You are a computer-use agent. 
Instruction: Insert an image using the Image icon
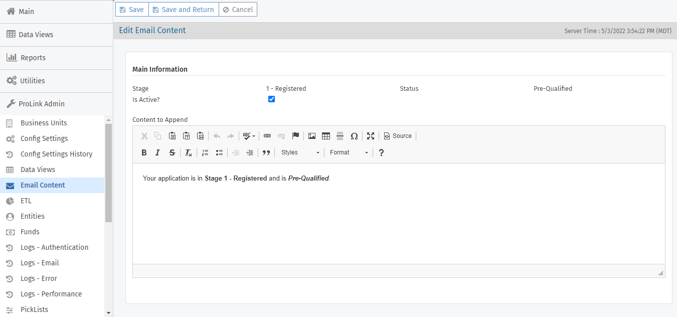pyautogui.click(x=312, y=136)
